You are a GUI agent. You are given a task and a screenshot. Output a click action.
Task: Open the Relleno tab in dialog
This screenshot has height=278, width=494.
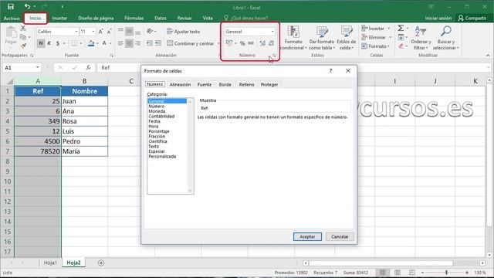(x=246, y=84)
